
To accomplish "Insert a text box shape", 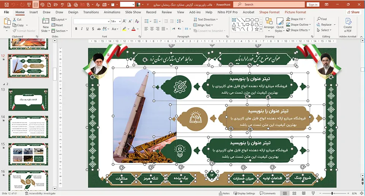I will click(x=234, y=20).
